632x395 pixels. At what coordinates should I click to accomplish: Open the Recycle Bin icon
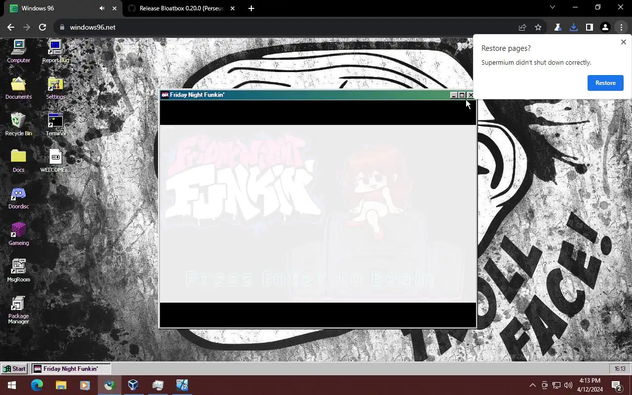pyautogui.click(x=18, y=124)
